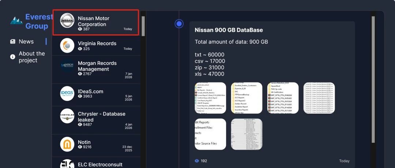Open the gray report table thumbnail
This screenshot has height=168, width=395.
pyautogui.click(x=247, y=134)
